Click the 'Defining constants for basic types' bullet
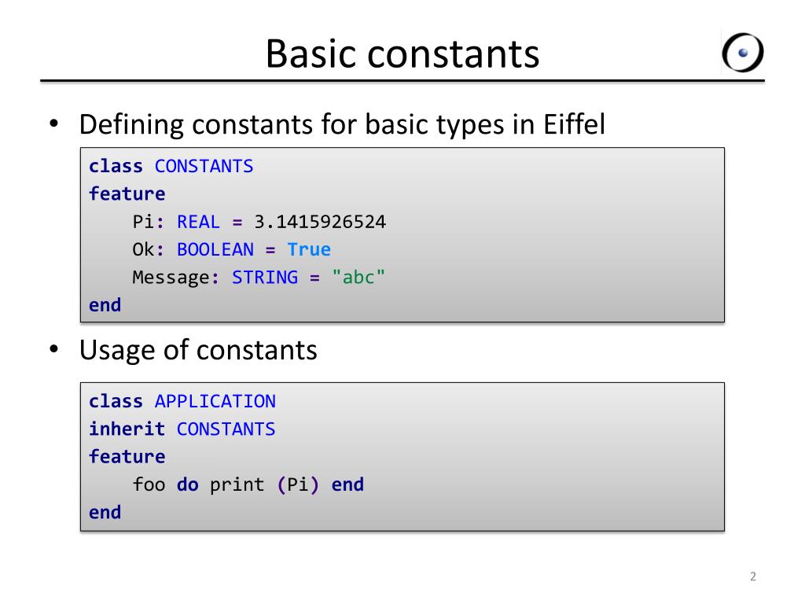 pos(342,125)
